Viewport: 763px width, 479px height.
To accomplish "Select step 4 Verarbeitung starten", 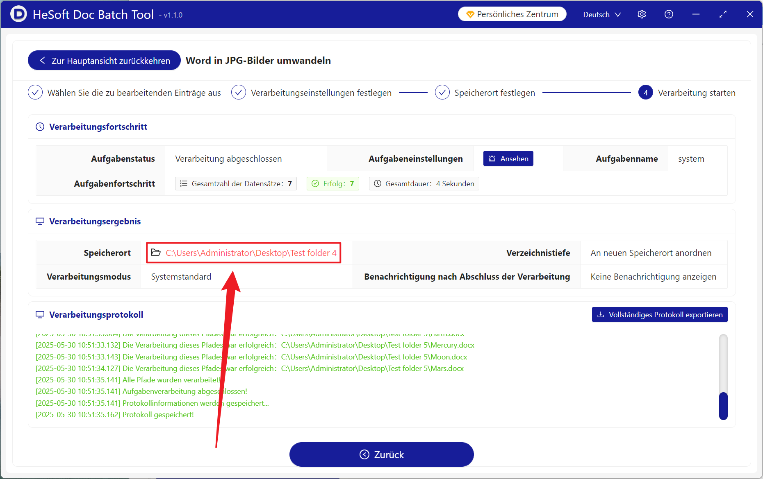I will (x=687, y=93).
